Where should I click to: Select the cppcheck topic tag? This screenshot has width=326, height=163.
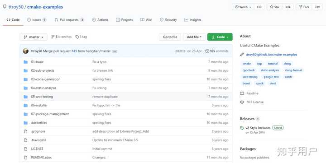click(x=249, y=70)
